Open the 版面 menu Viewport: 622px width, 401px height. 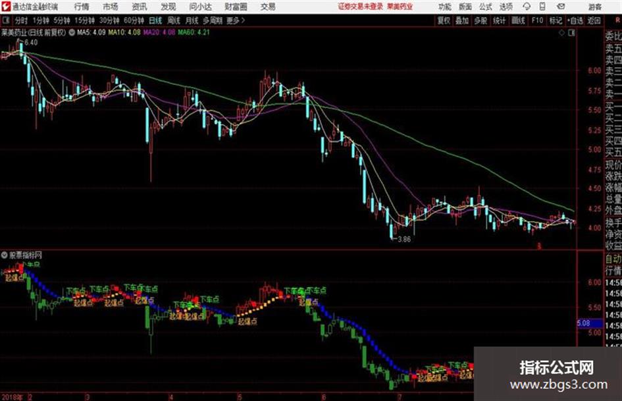coord(465,7)
